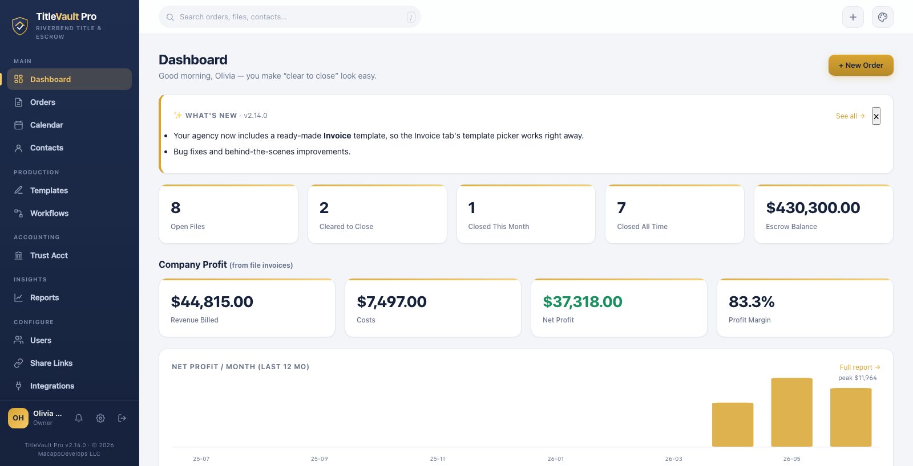913x466 pixels.
Task: Click the Templates pencil icon
Action: 18,190
